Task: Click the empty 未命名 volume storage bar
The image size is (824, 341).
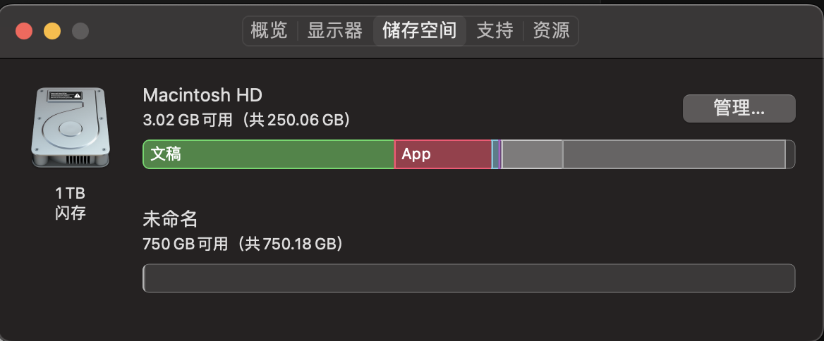Action: point(468,278)
